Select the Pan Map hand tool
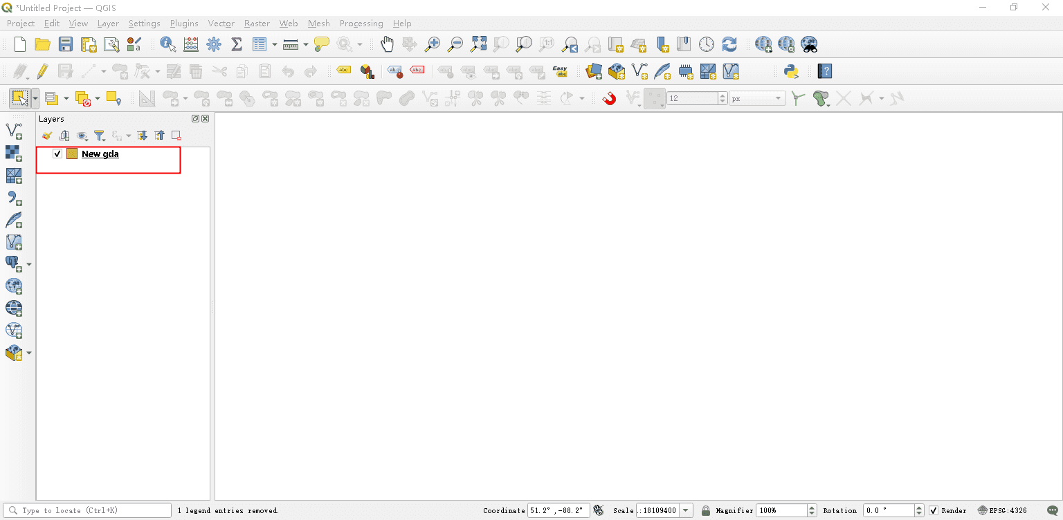This screenshot has width=1063, height=520. 387,44
